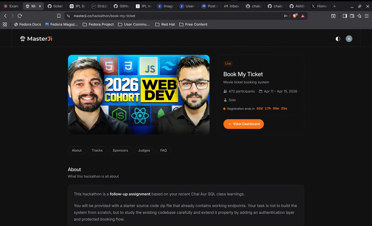Image resolution: width=372 pixels, height=226 pixels.
Task: Click the 'About' section heading
Action: (x=74, y=170)
